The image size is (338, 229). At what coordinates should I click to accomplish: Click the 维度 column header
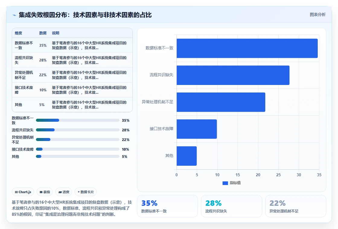(18, 33)
